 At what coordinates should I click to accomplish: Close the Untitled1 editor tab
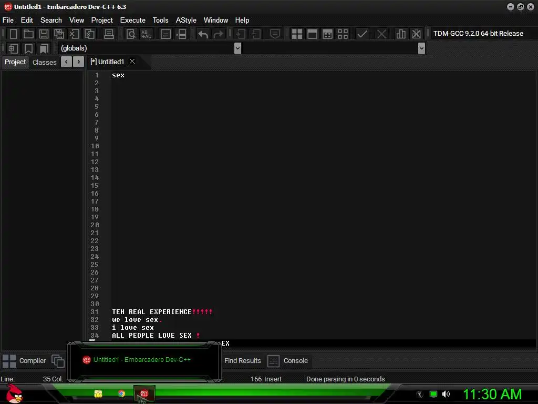(x=132, y=62)
